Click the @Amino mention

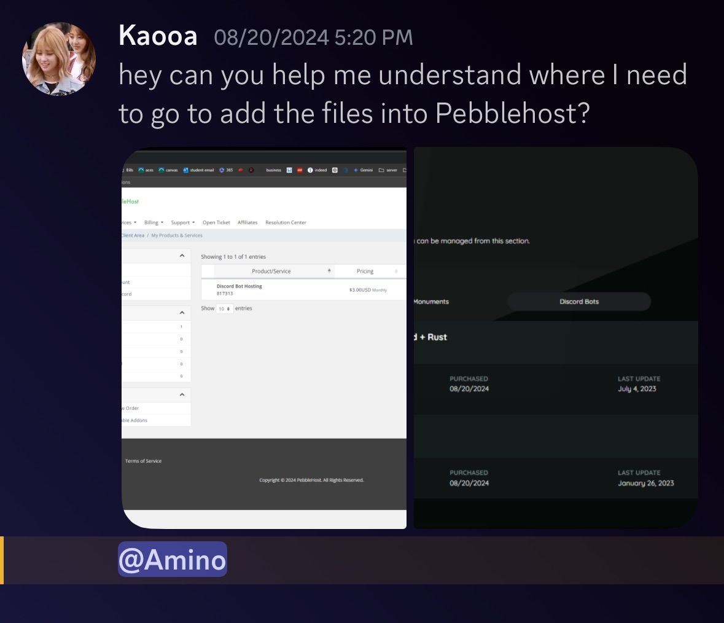point(172,559)
